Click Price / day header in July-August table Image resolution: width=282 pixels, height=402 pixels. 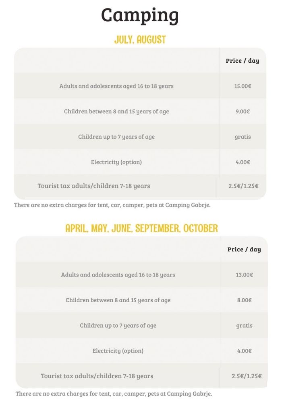pos(243,61)
